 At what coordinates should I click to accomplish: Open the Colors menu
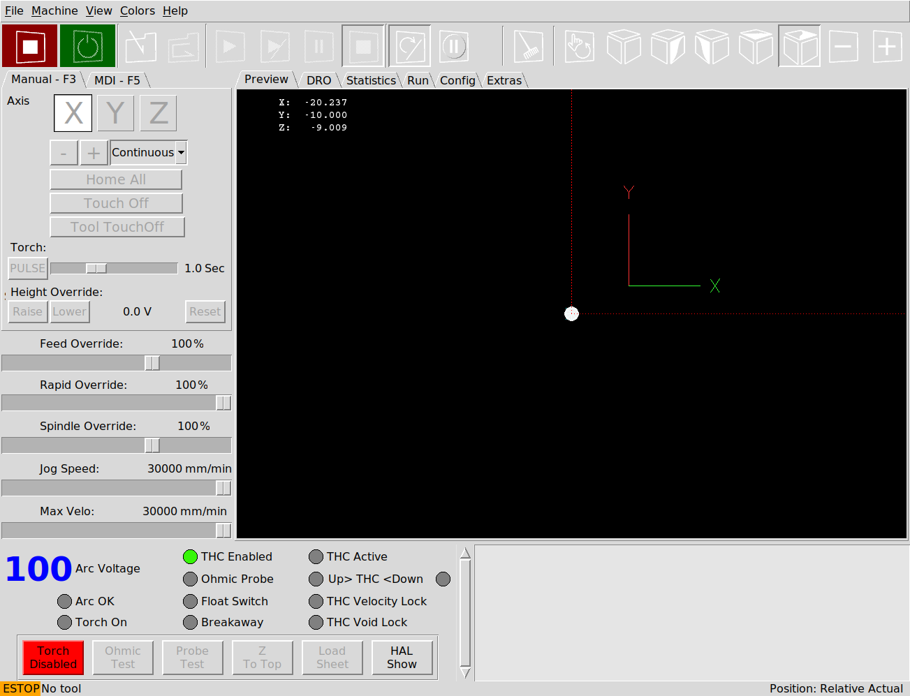click(x=138, y=10)
